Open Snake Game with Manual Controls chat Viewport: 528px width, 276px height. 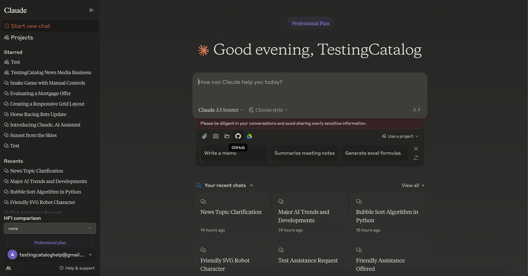coord(45,83)
